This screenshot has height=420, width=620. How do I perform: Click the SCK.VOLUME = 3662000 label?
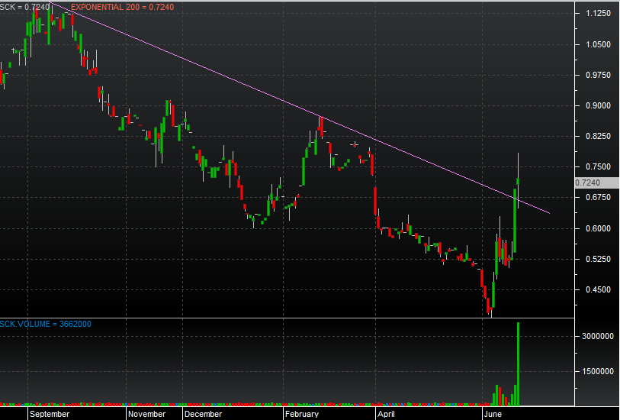[46, 324]
